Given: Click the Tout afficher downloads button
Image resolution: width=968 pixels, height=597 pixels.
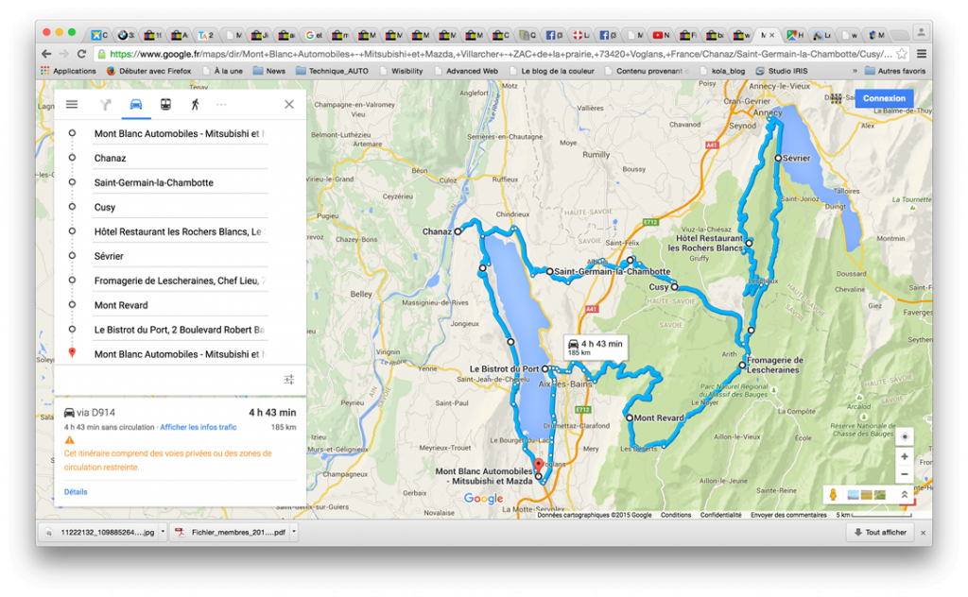Looking at the screenshot, I should click(880, 532).
